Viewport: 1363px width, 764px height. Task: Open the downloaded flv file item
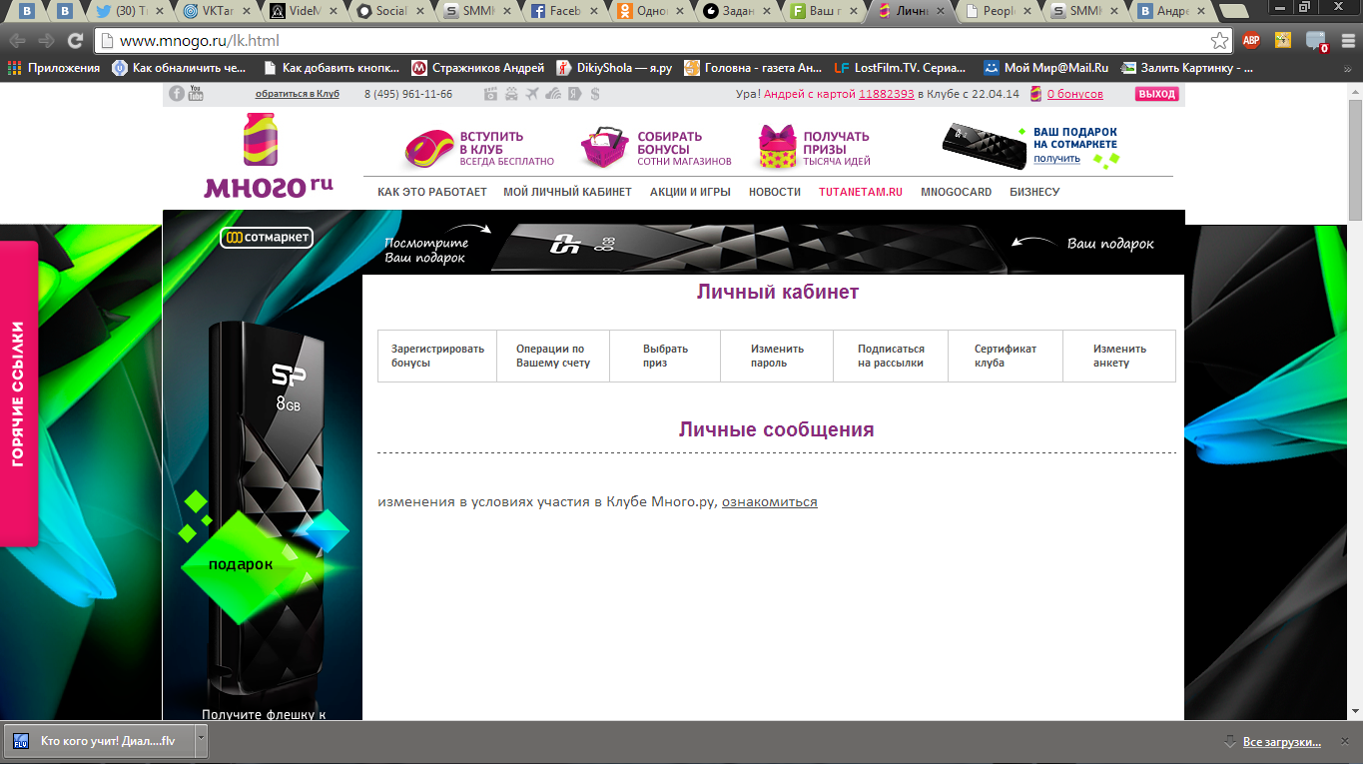pos(99,741)
